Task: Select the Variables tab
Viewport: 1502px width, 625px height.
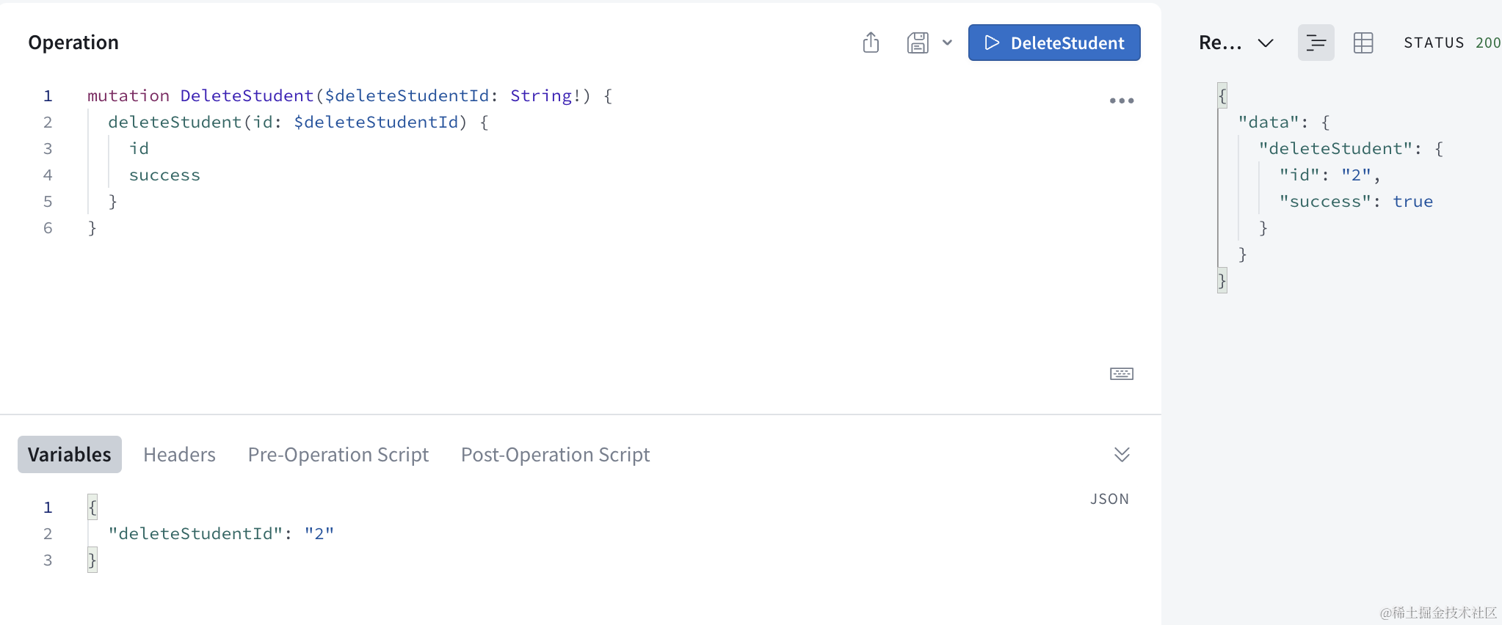Action: tap(70, 455)
